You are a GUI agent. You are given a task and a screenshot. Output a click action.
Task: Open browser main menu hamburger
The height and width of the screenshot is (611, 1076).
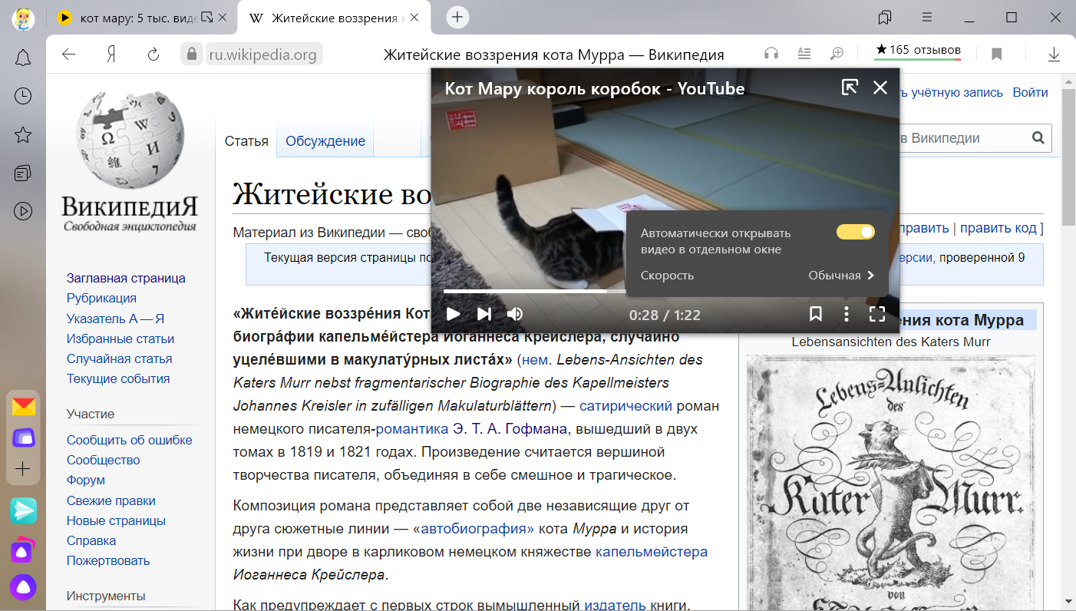coord(927,17)
